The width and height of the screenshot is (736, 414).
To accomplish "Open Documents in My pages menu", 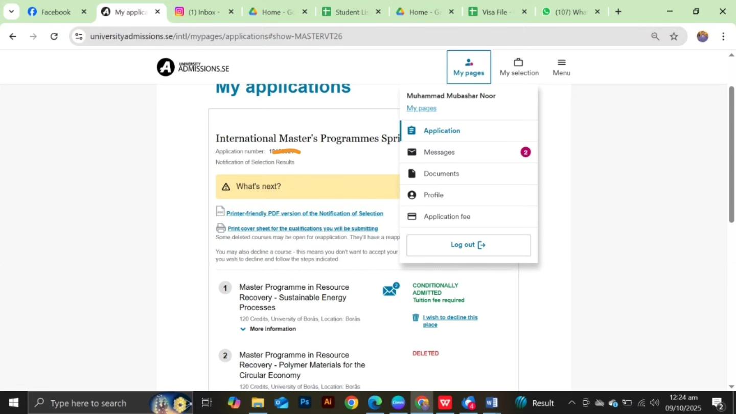I will pyautogui.click(x=469, y=174).
